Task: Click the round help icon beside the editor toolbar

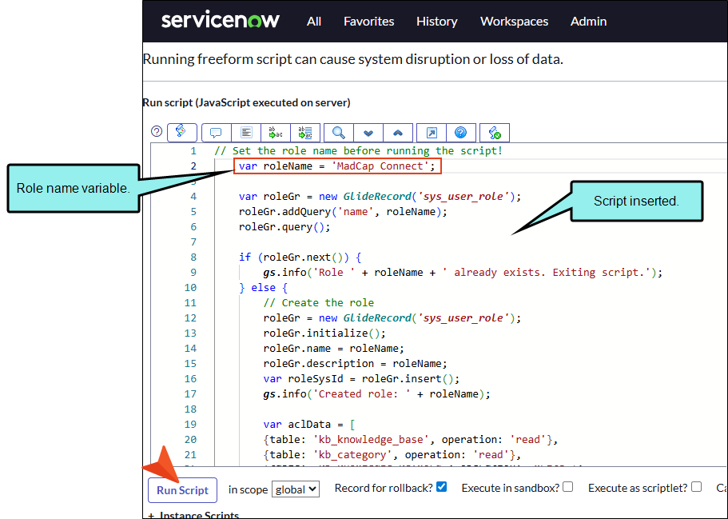Action: (157, 131)
